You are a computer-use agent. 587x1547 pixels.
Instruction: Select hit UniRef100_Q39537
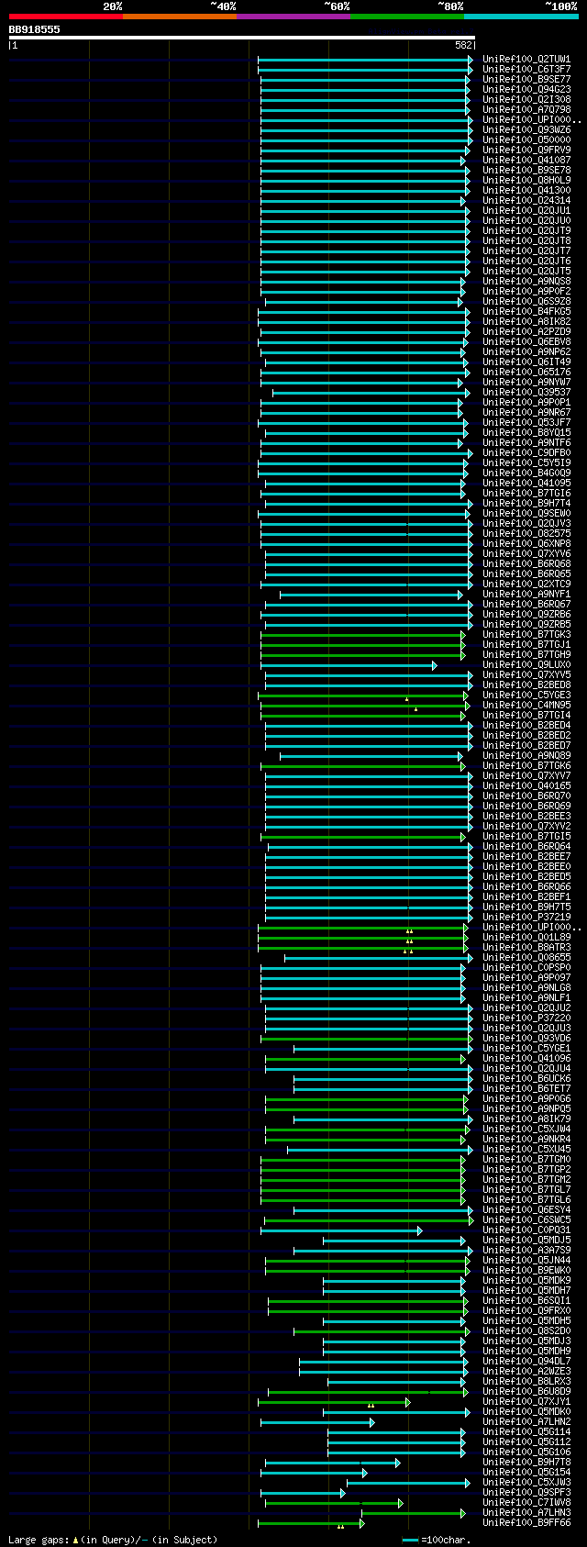526,392
